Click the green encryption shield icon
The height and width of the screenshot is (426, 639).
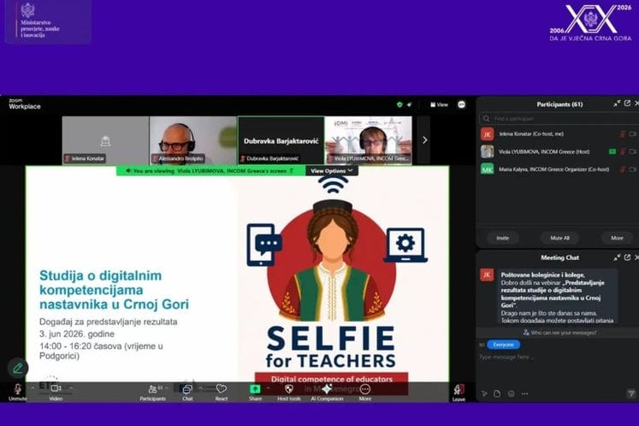399,104
